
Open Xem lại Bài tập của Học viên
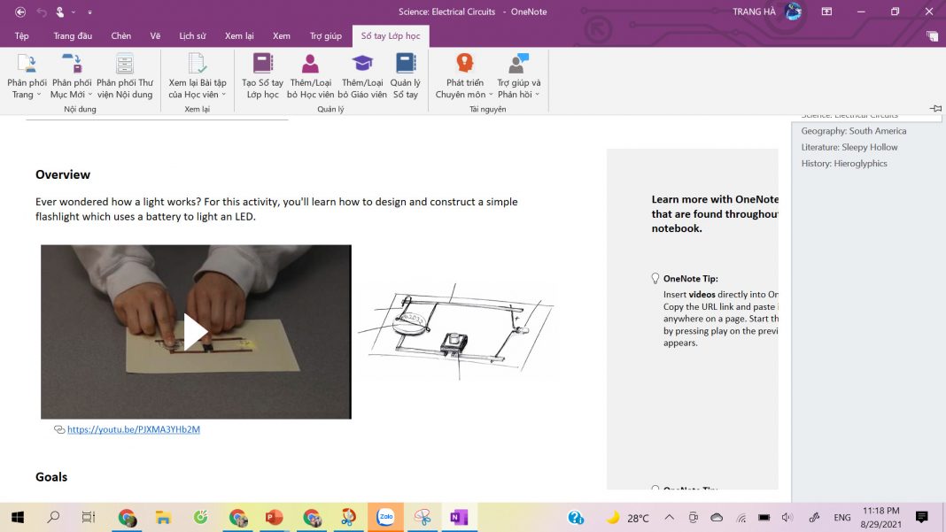click(198, 65)
